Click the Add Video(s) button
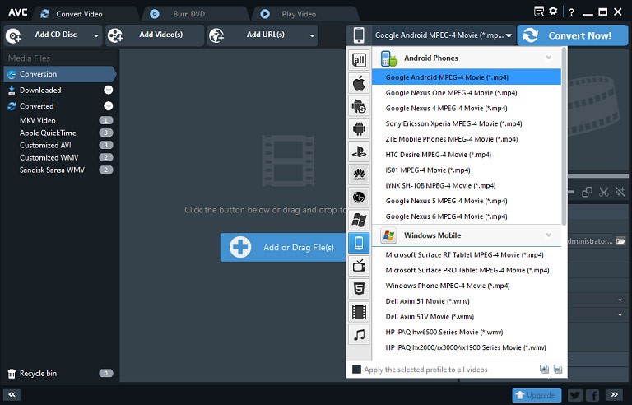 click(x=155, y=35)
